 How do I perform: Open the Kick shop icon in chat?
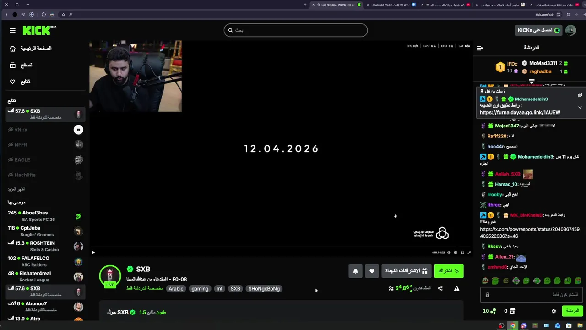pos(513,311)
